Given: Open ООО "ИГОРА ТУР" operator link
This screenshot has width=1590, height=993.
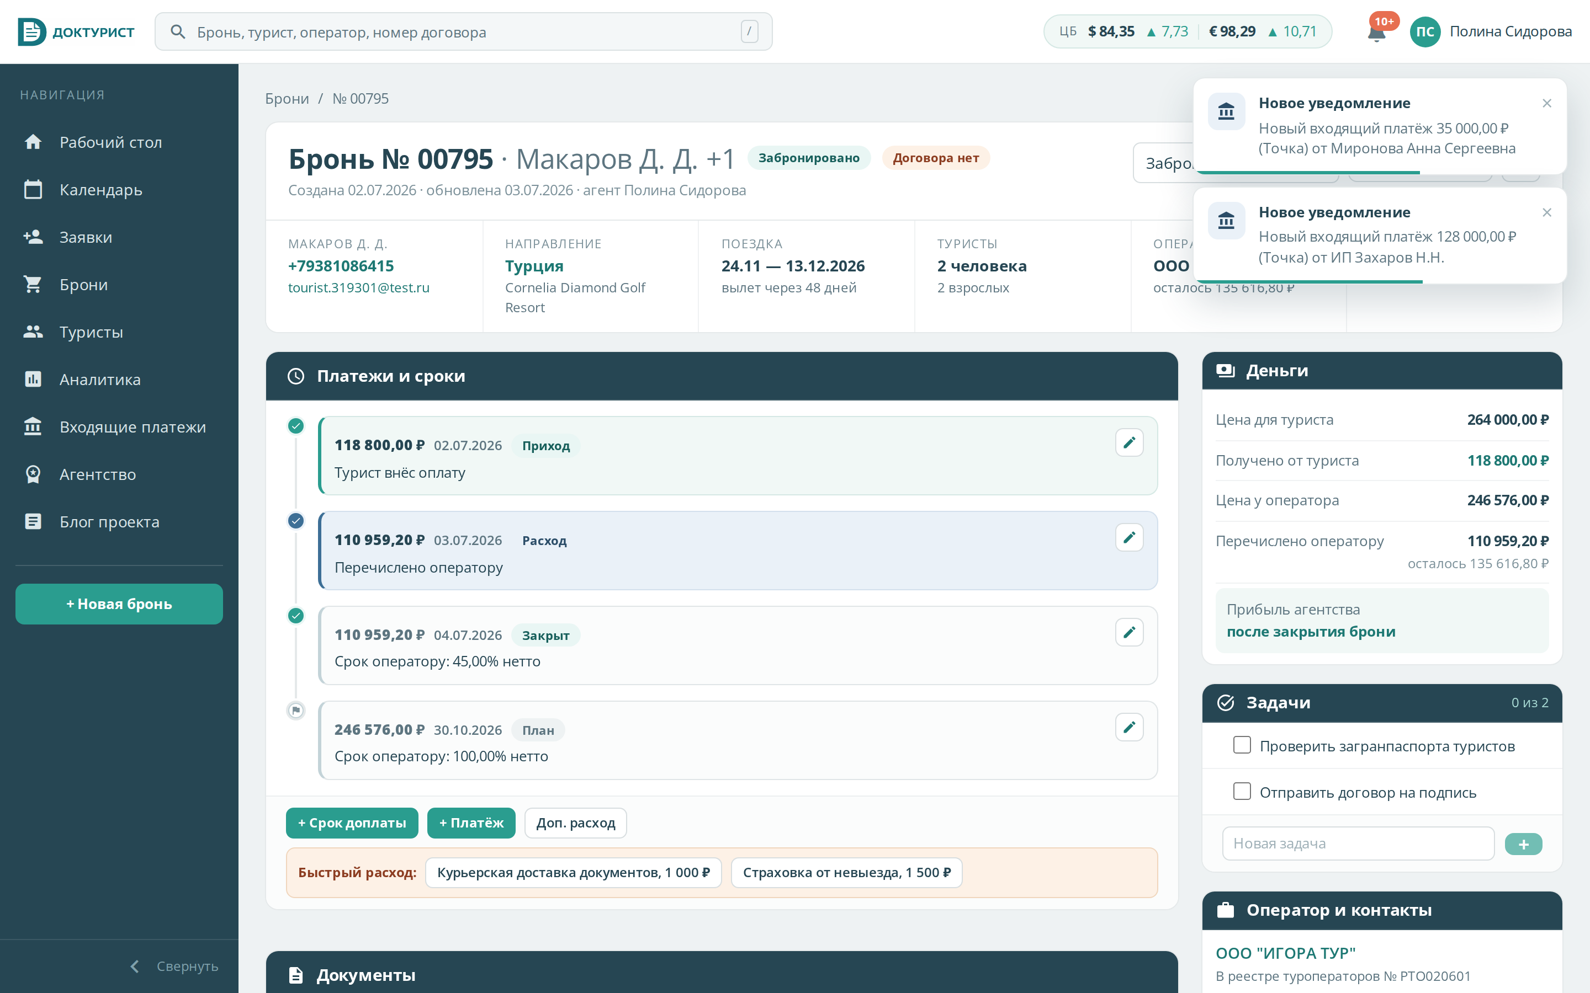Looking at the screenshot, I should point(1286,953).
